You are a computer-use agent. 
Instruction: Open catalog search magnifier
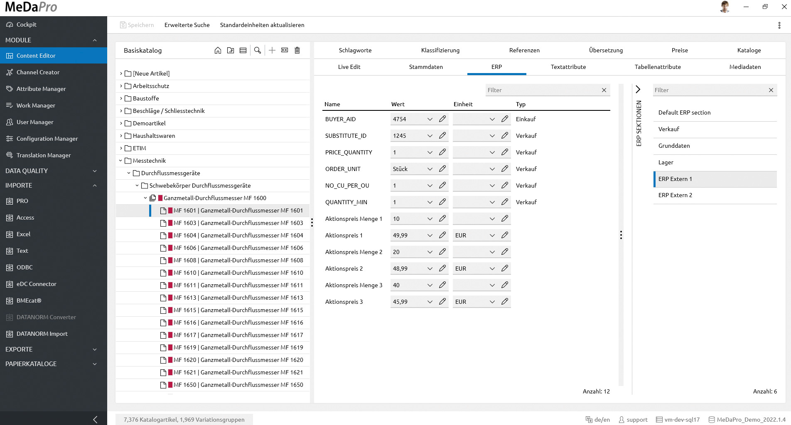click(258, 50)
